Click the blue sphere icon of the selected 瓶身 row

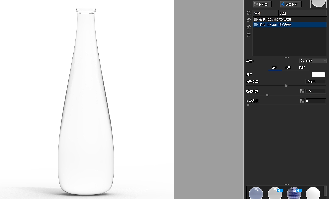point(256,25)
